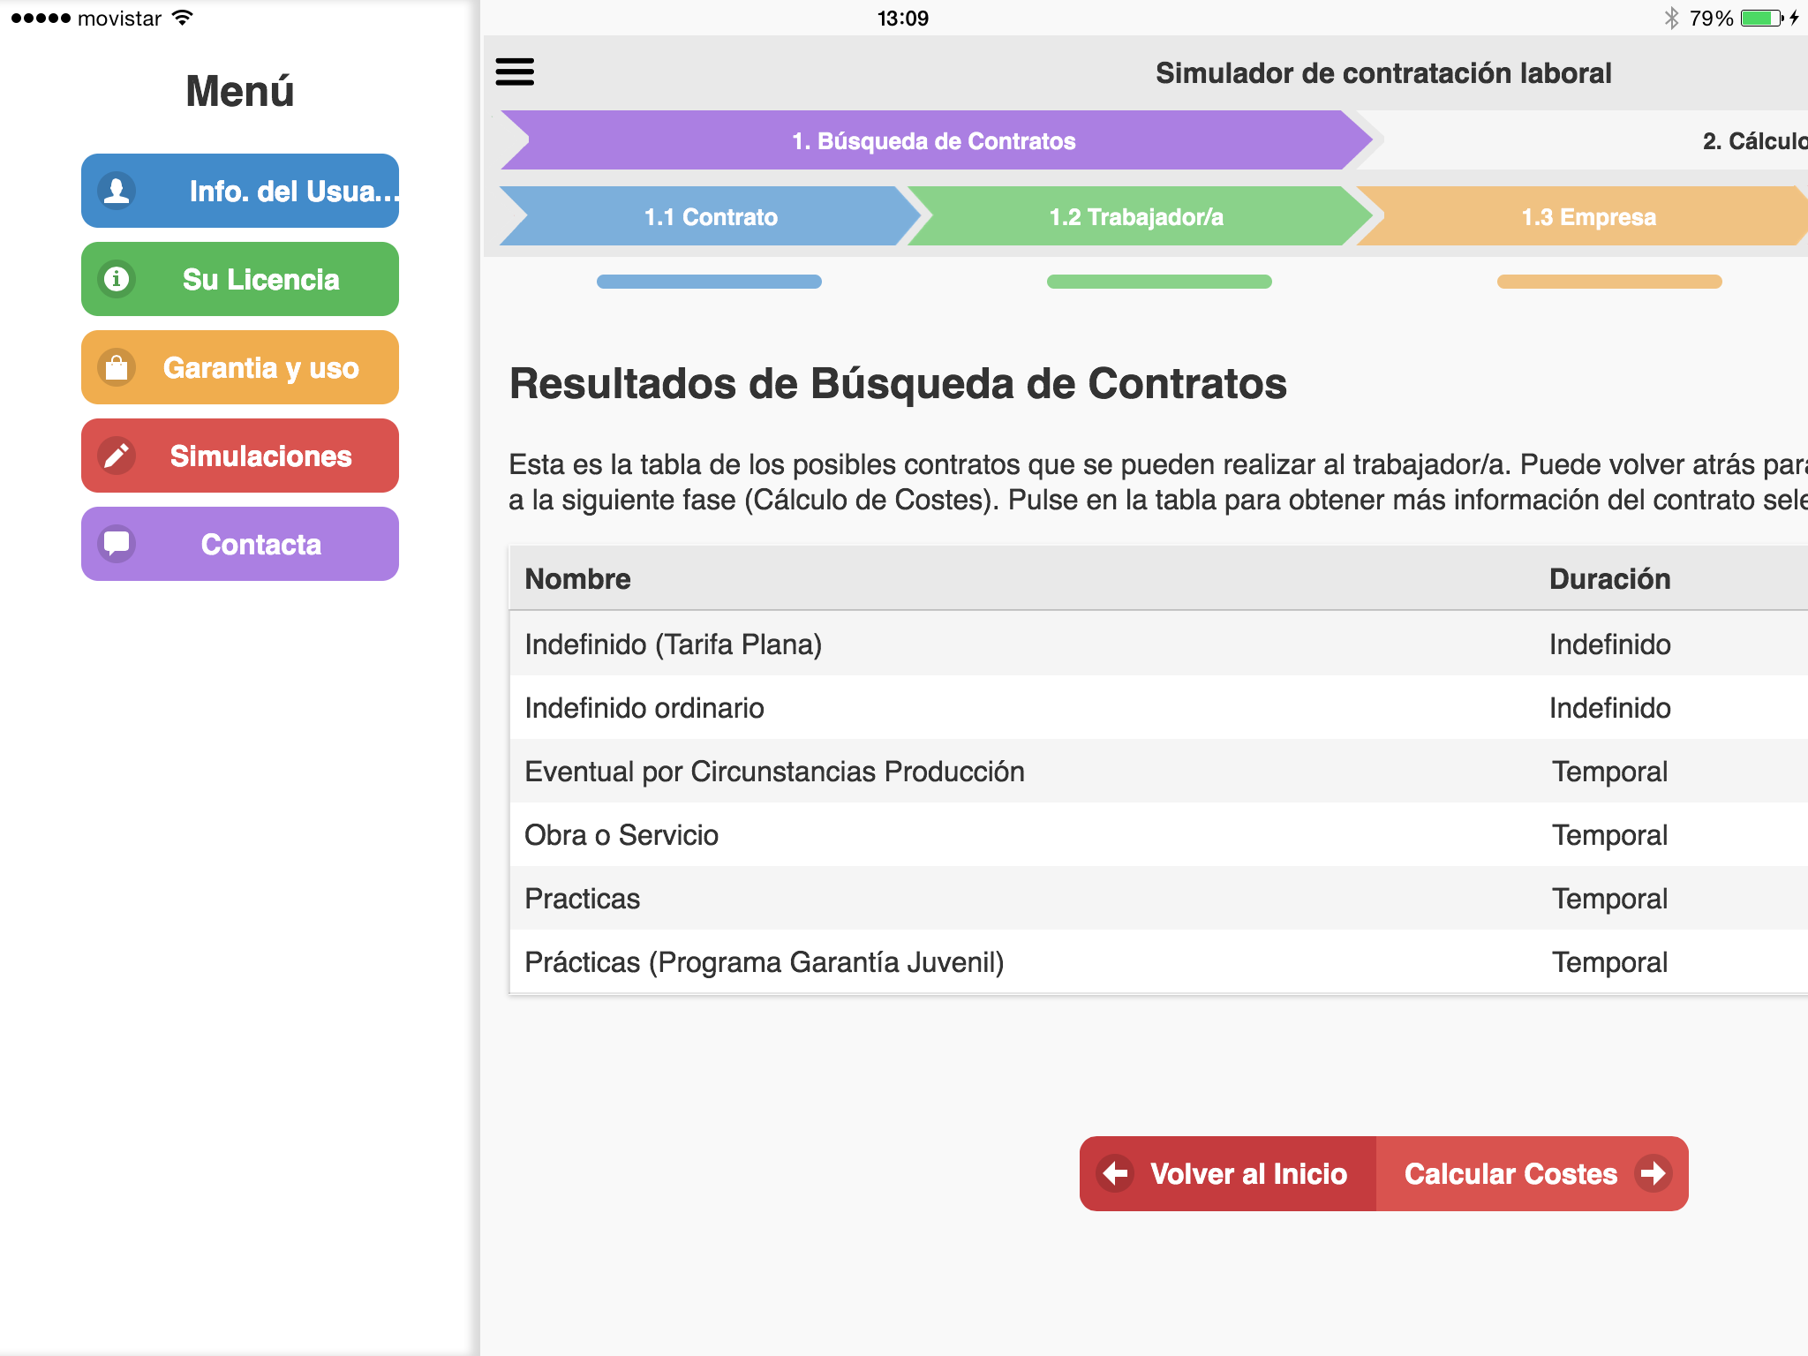Click the shopping bag icon in Garantia y uso

117,367
